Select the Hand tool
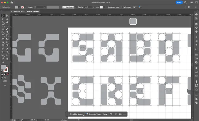Viewport: 199px width, 121px height. click(x=7, y=59)
